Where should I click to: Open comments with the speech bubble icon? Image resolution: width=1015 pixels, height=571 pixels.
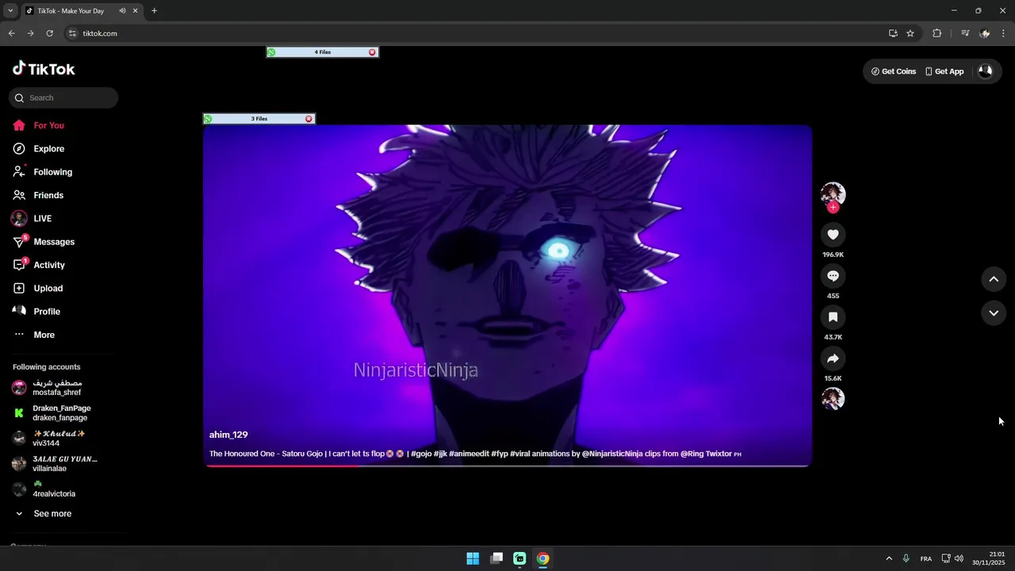(833, 276)
